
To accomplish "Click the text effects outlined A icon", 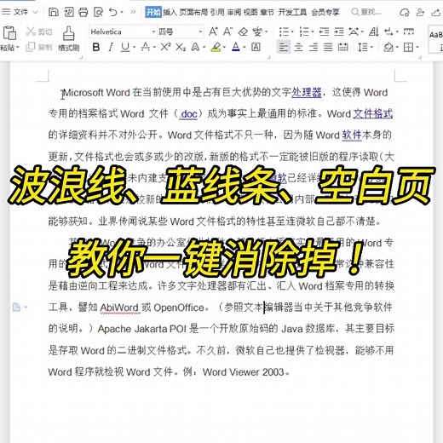I will point(195,47).
